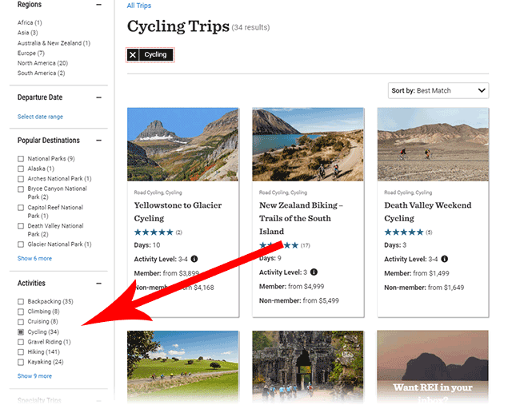Check the Backpacking activity filter
This screenshot has height=409, width=520.
21,302
